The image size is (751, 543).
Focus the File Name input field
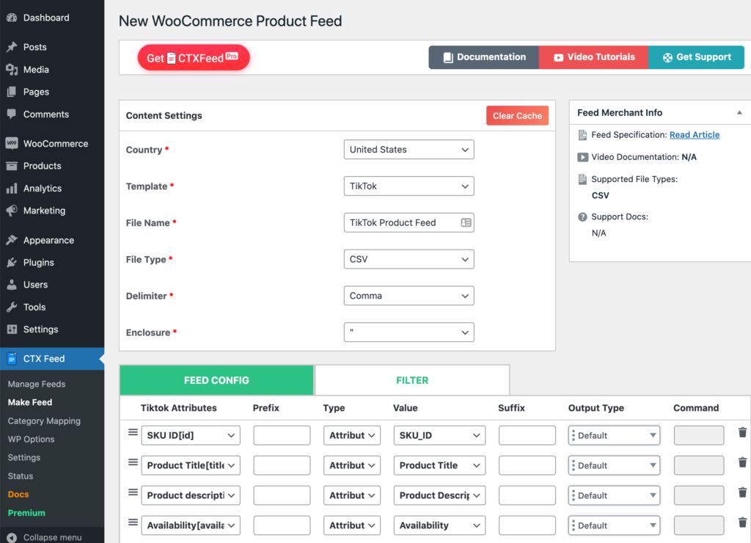pyautogui.click(x=409, y=222)
